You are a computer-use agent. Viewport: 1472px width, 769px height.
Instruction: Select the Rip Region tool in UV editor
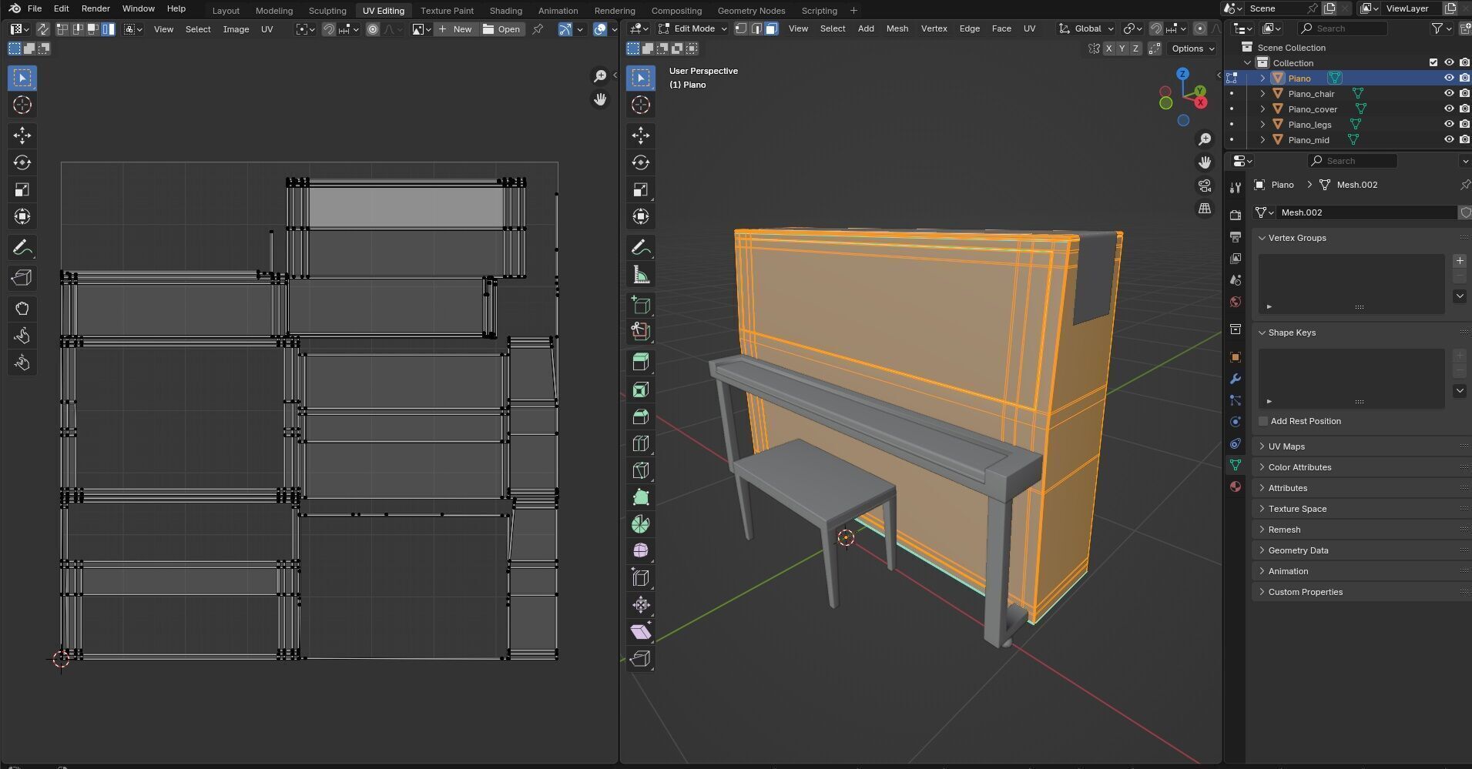22,278
